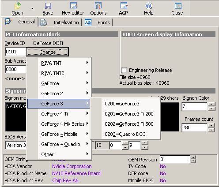The image size is (219, 187).
Task: Click the Fonts tab AB icon
Action: pyautogui.click(x=88, y=22)
